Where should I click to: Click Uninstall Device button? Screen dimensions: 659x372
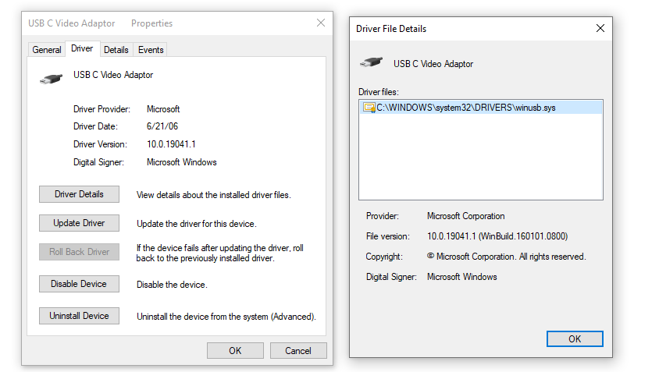[79, 316]
